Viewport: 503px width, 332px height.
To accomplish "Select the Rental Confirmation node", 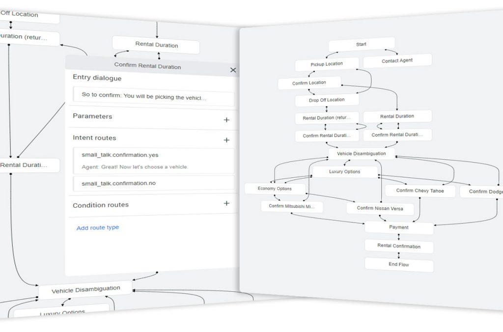I will (x=399, y=246).
